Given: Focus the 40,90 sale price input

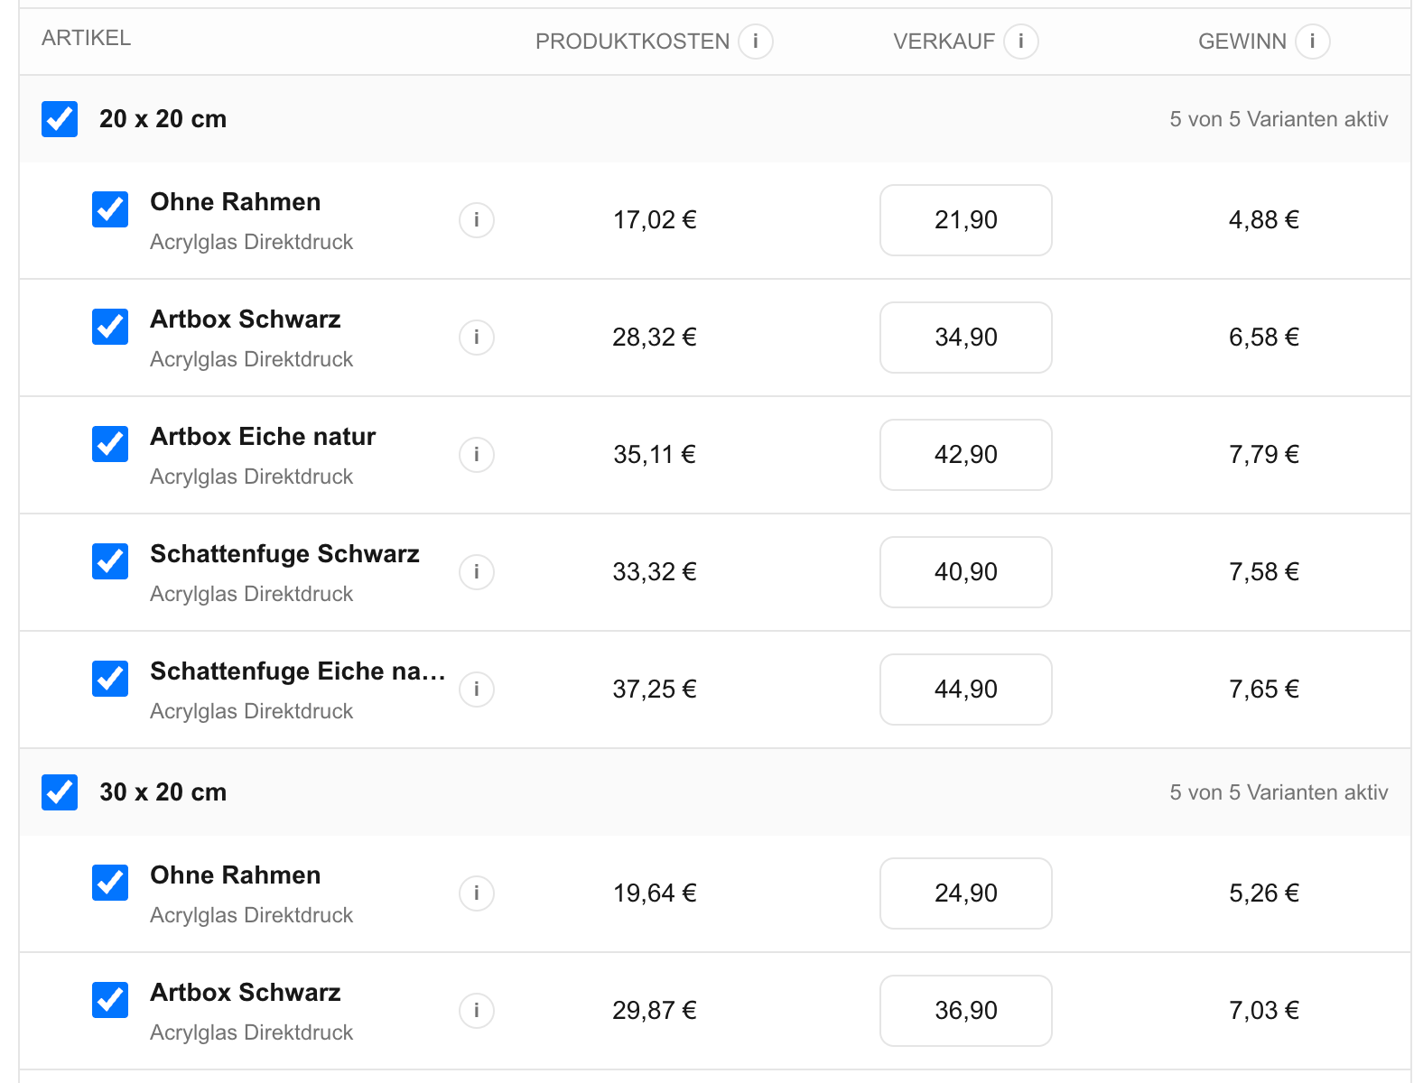Looking at the screenshot, I should click(x=966, y=572).
